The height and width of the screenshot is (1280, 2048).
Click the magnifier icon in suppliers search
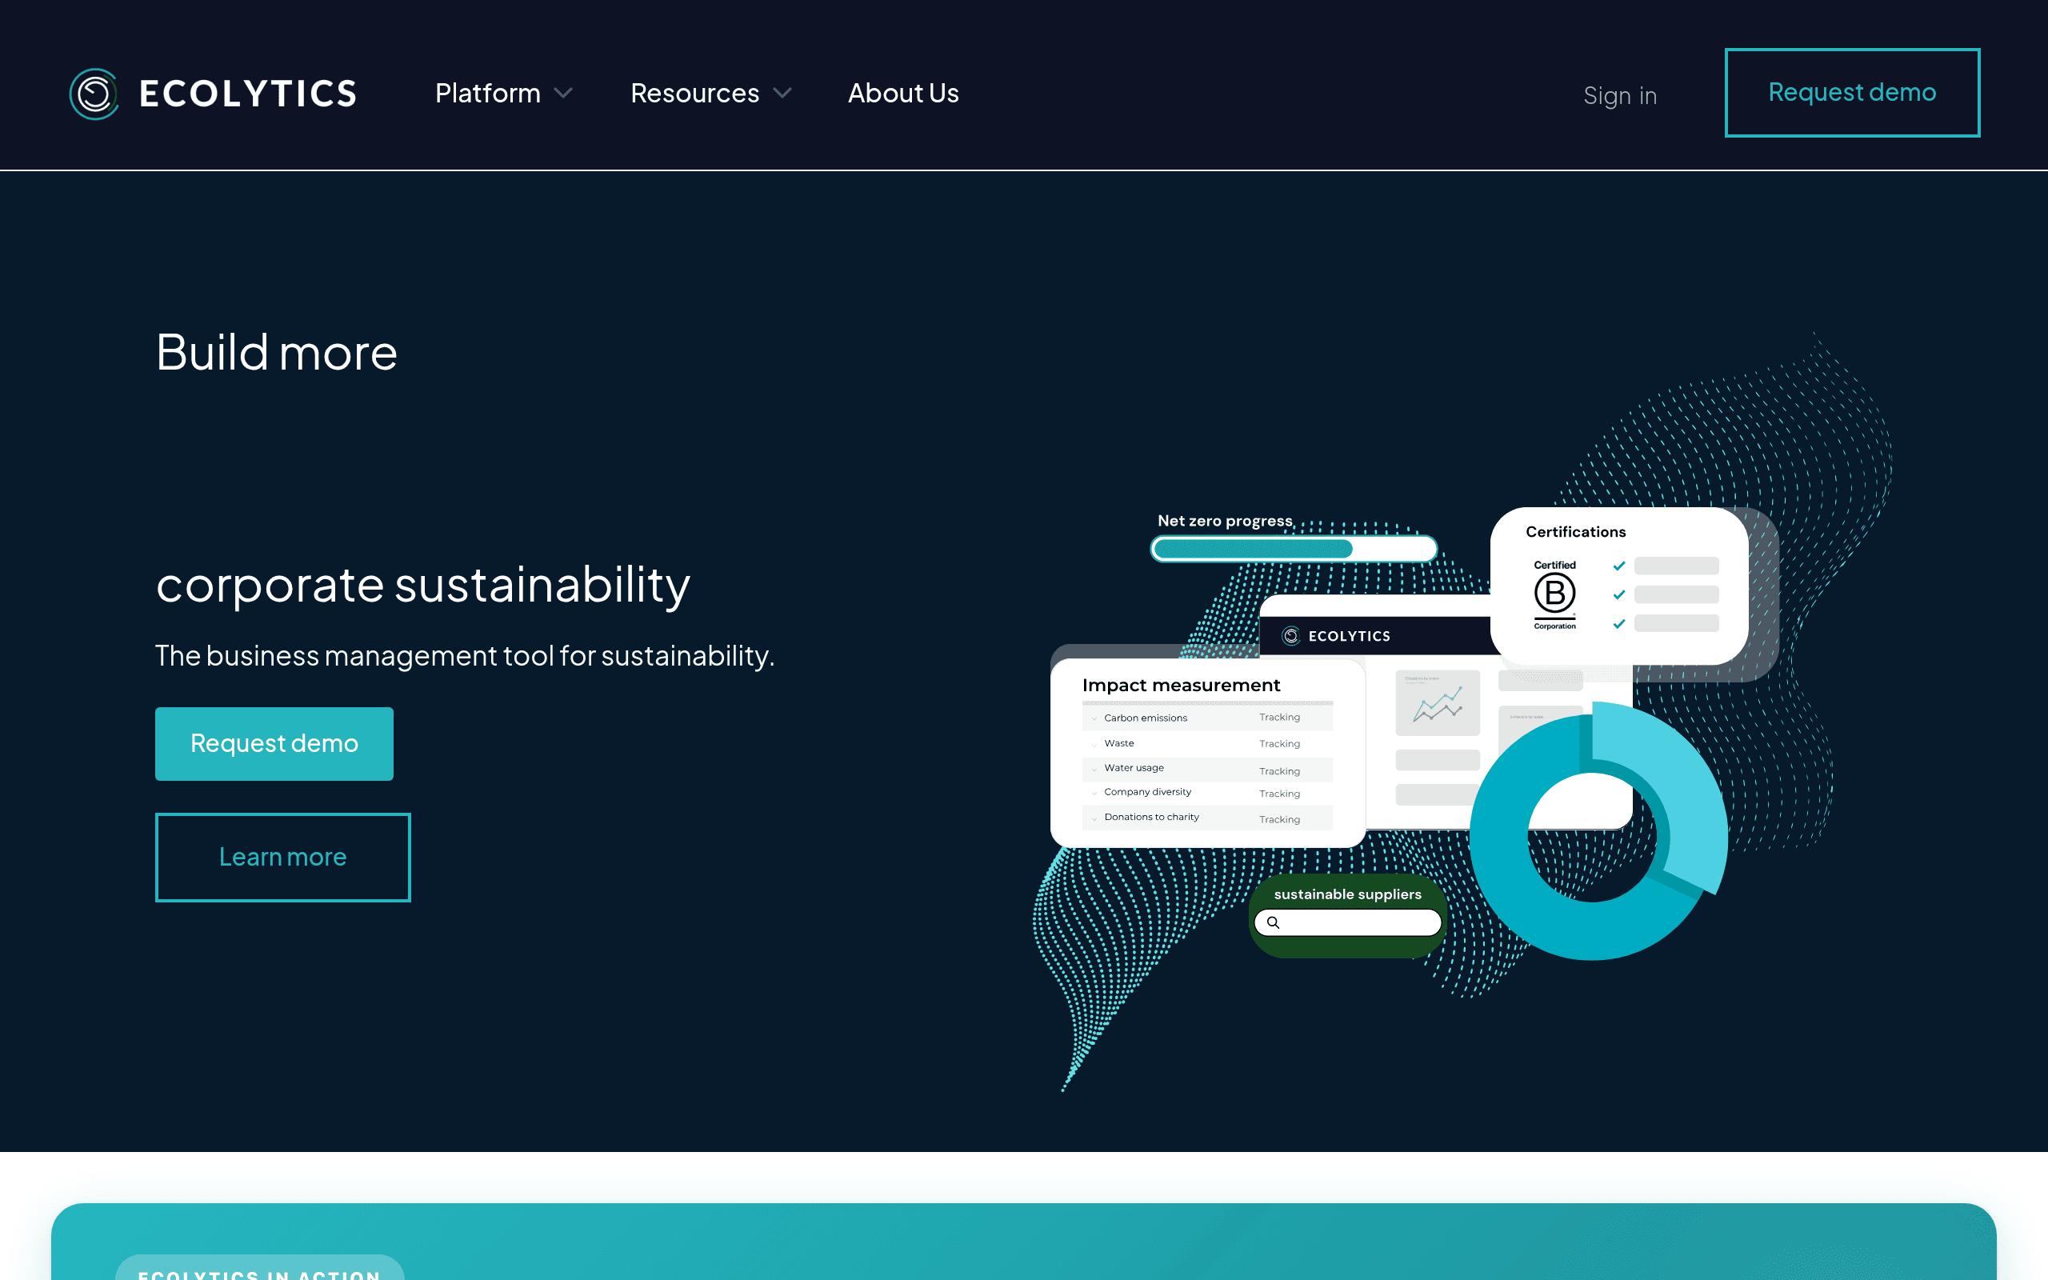1273,922
